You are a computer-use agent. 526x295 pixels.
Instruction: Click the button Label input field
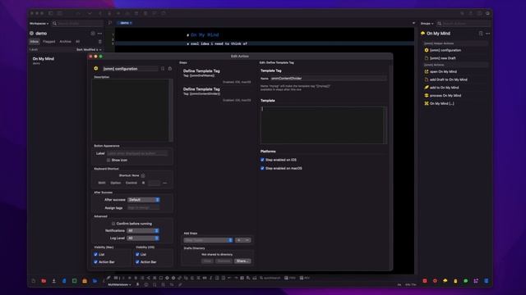pos(137,153)
